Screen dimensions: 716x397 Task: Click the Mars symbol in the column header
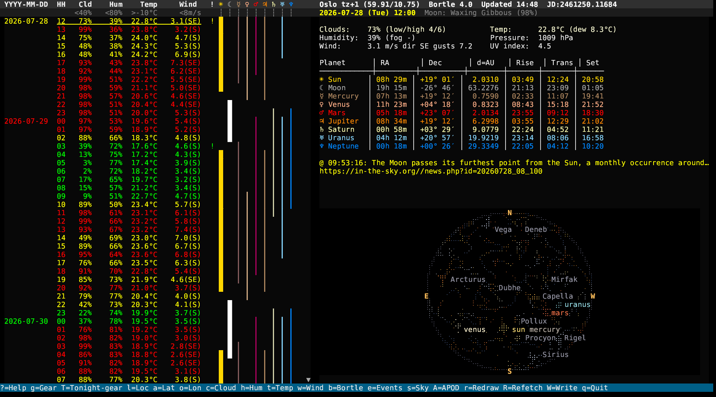click(256, 4)
